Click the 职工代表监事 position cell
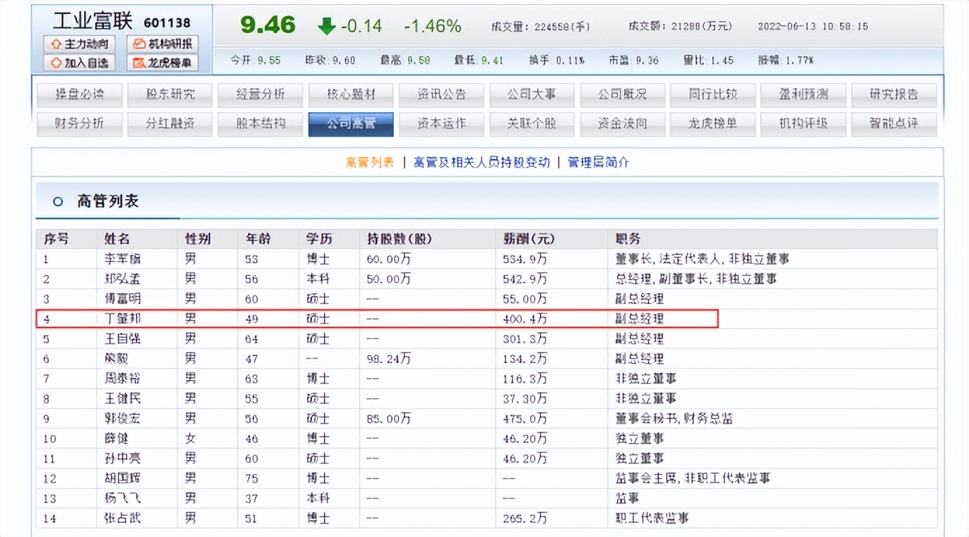The image size is (969, 537). click(x=652, y=519)
